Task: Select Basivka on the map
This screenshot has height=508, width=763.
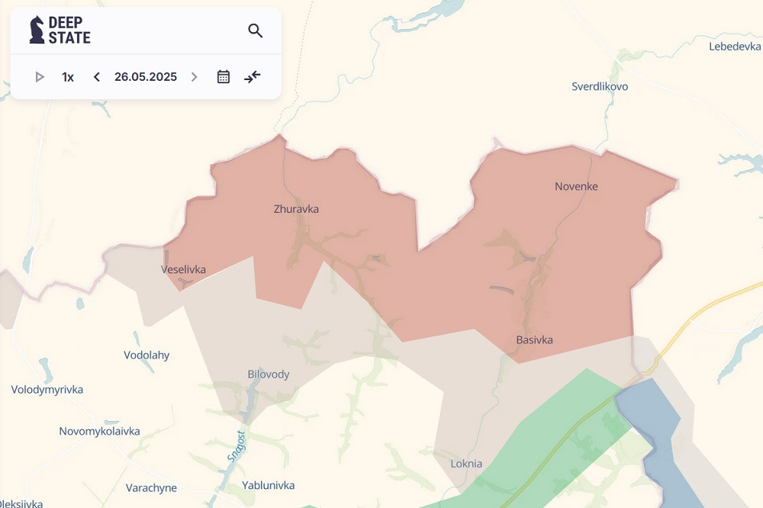Action: point(534,340)
